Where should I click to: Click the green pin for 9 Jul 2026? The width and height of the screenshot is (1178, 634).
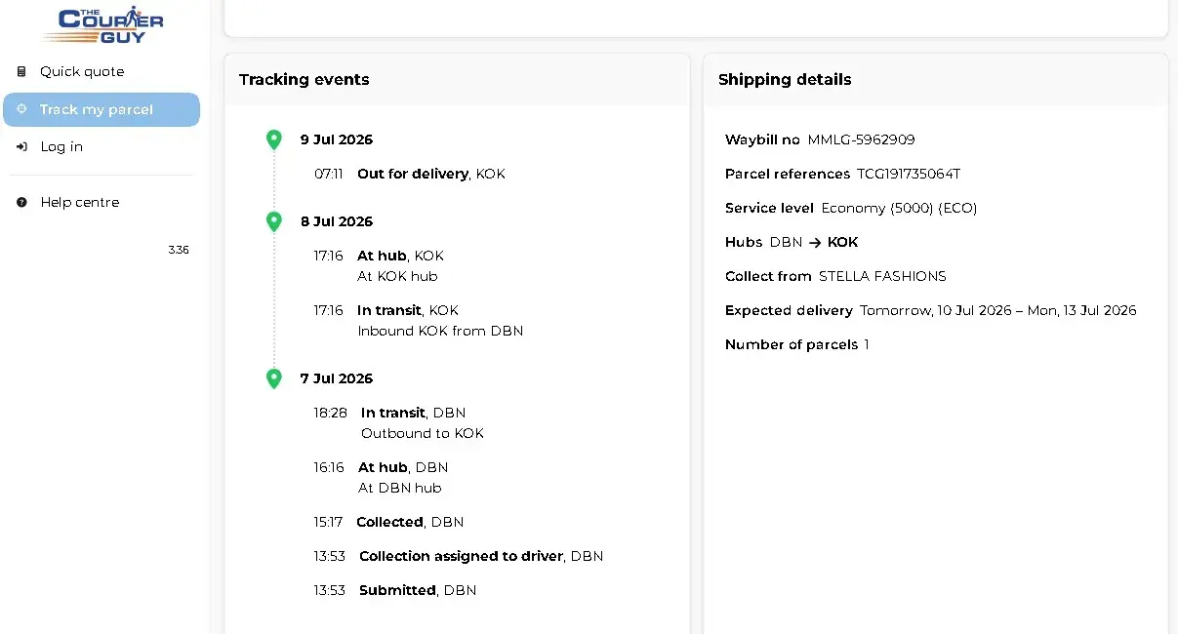tap(274, 139)
